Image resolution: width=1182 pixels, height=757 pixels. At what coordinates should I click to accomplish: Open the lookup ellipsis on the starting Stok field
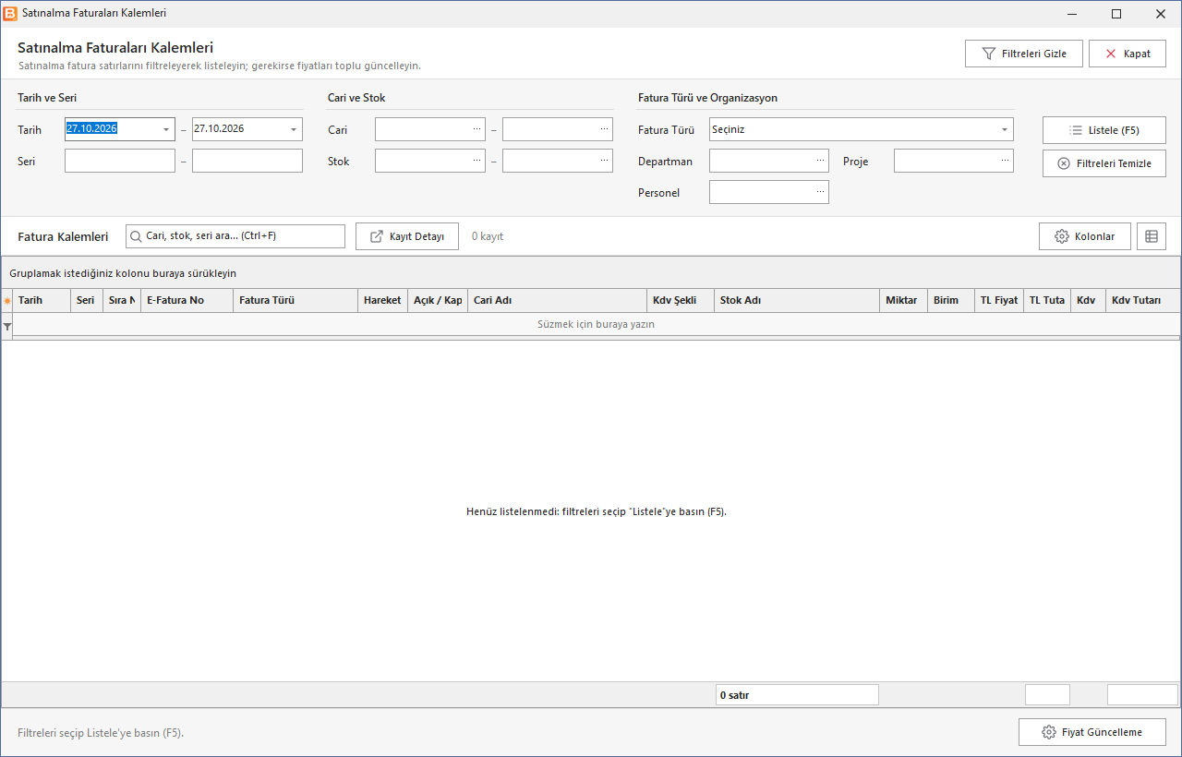[x=476, y=161]
